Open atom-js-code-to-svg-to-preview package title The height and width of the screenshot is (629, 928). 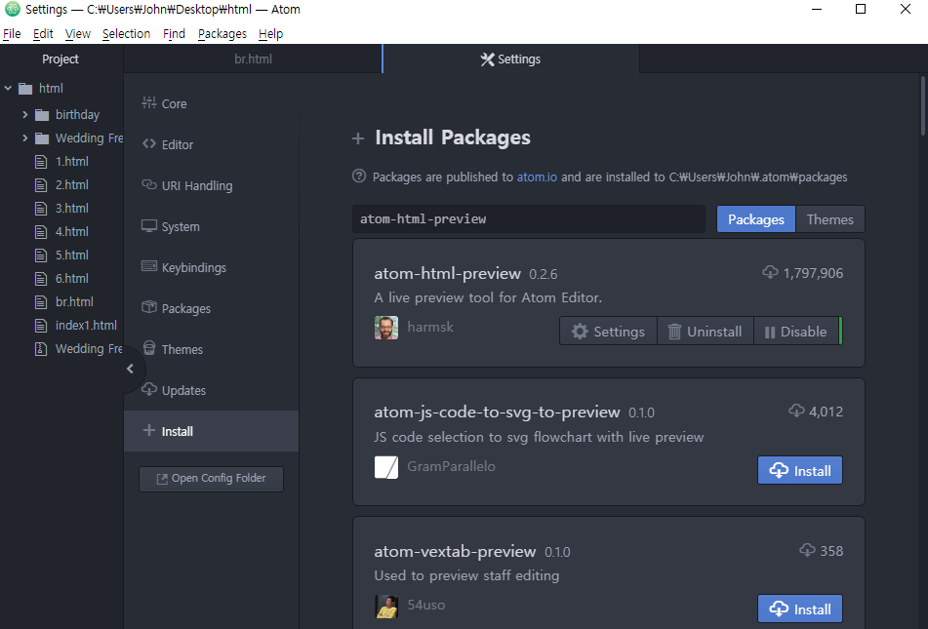497,412
